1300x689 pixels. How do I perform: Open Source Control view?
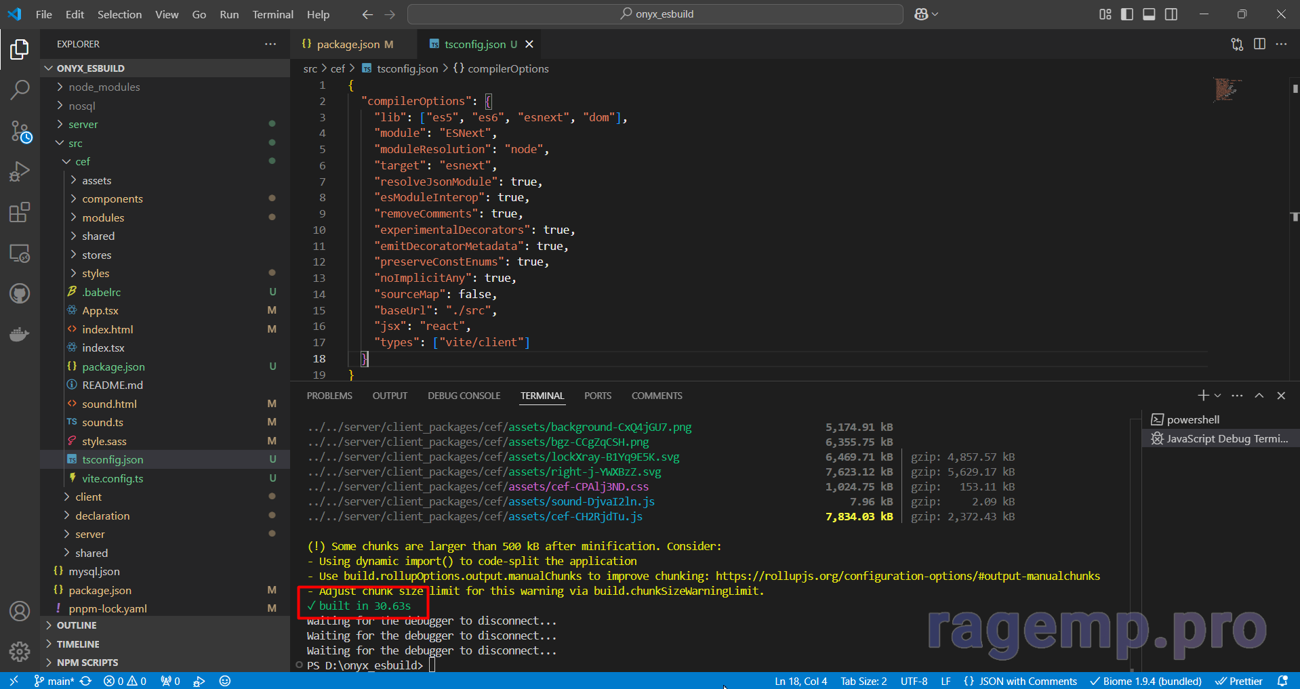pyautogui.click(x=20, y=131)
